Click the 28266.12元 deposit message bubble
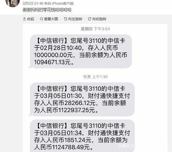 (x=82, y=99)
